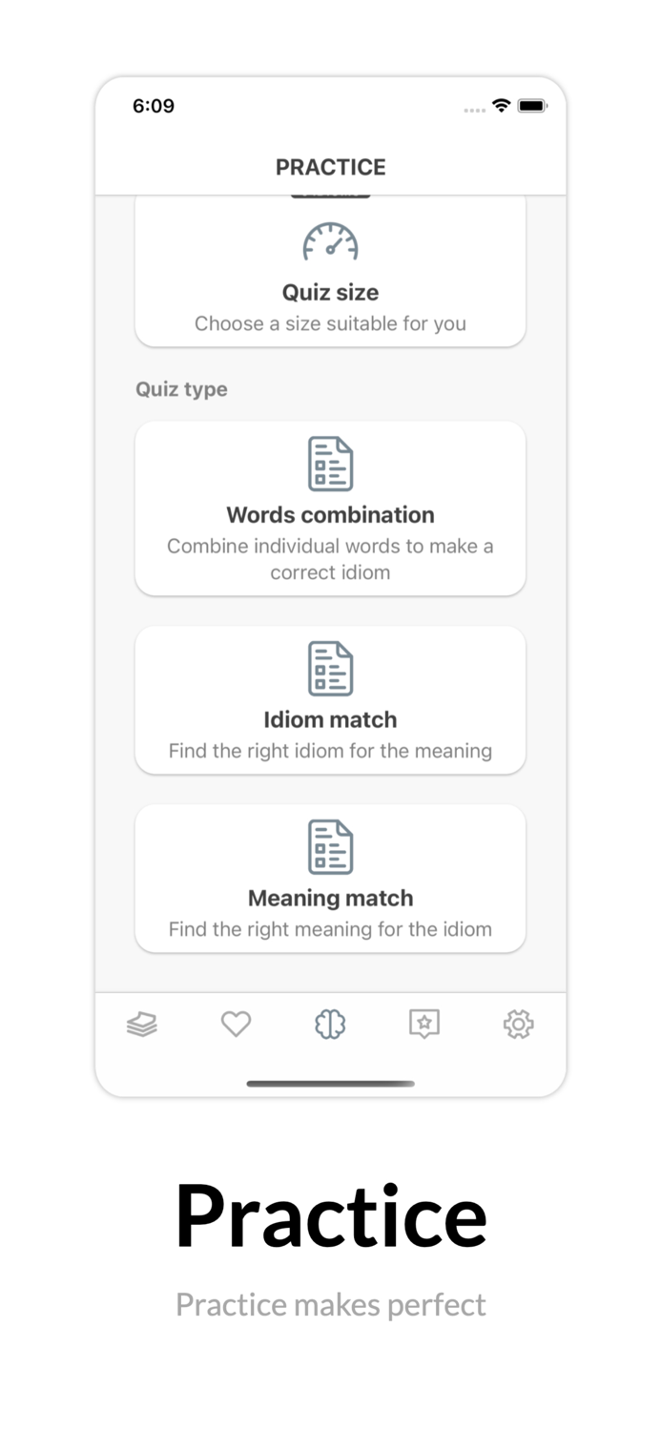Tap the speedometer icon above Quiz size
The width and height of the screenshot is (661, 1431).
[x=330, y=241]
